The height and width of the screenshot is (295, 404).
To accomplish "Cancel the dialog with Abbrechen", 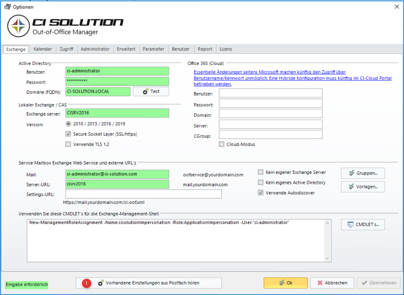I will 332,283.
